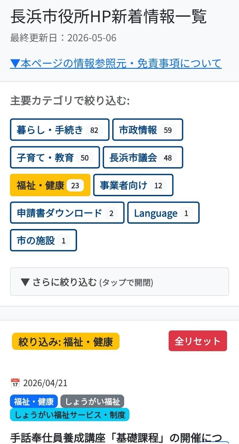Click the count badge 23 on 福祉・健康
The width and height of the screenshot is (239, 444).
[75, 185]
